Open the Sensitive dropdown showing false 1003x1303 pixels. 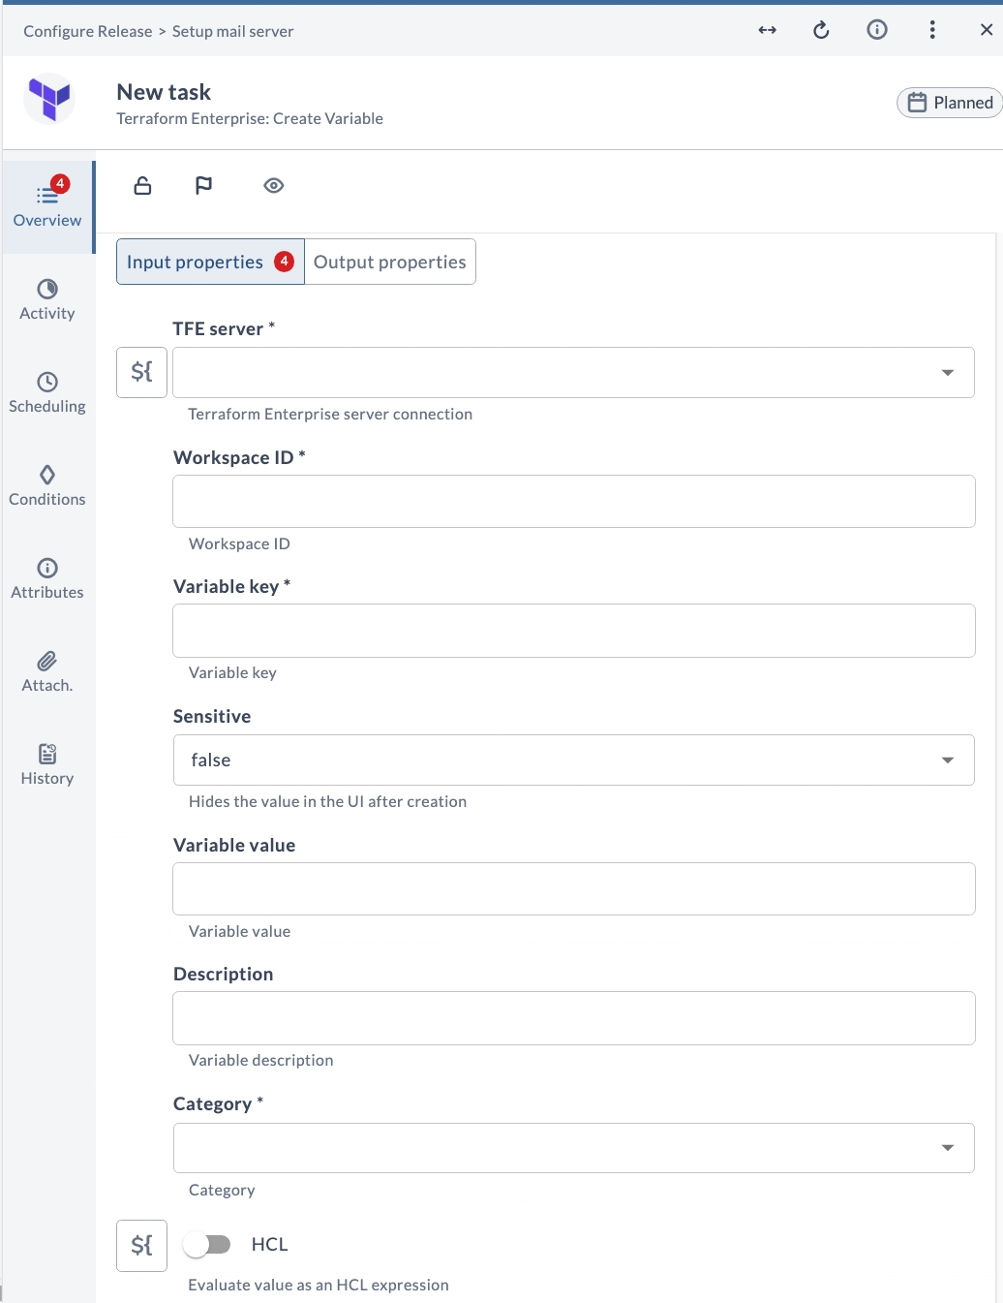[x=573, y=760]
